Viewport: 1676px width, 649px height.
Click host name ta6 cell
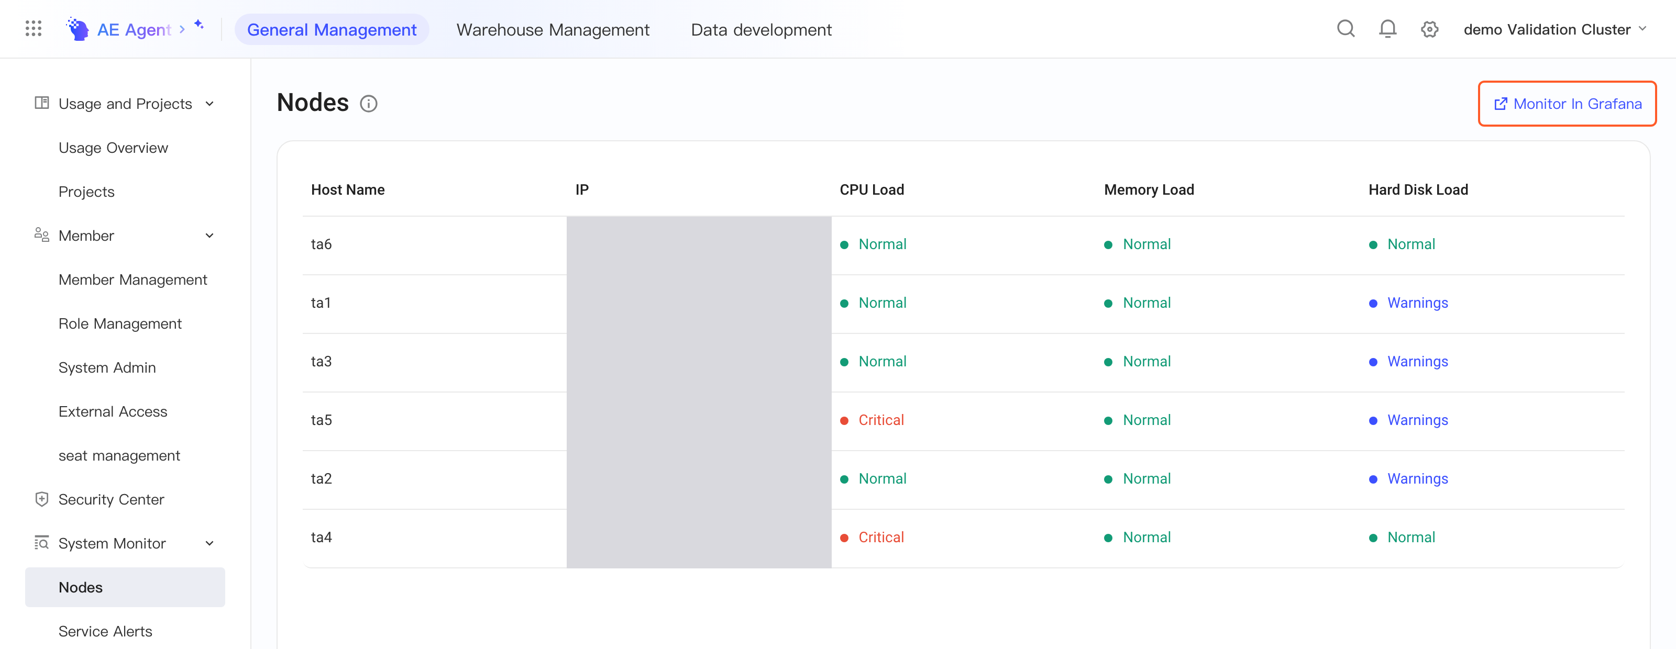point(322,244)
